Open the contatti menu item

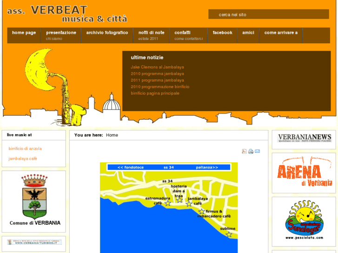[188, 35]
